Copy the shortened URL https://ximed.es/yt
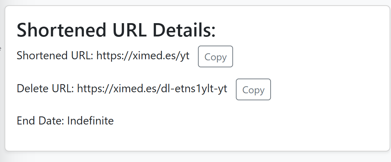 (215, 56)
